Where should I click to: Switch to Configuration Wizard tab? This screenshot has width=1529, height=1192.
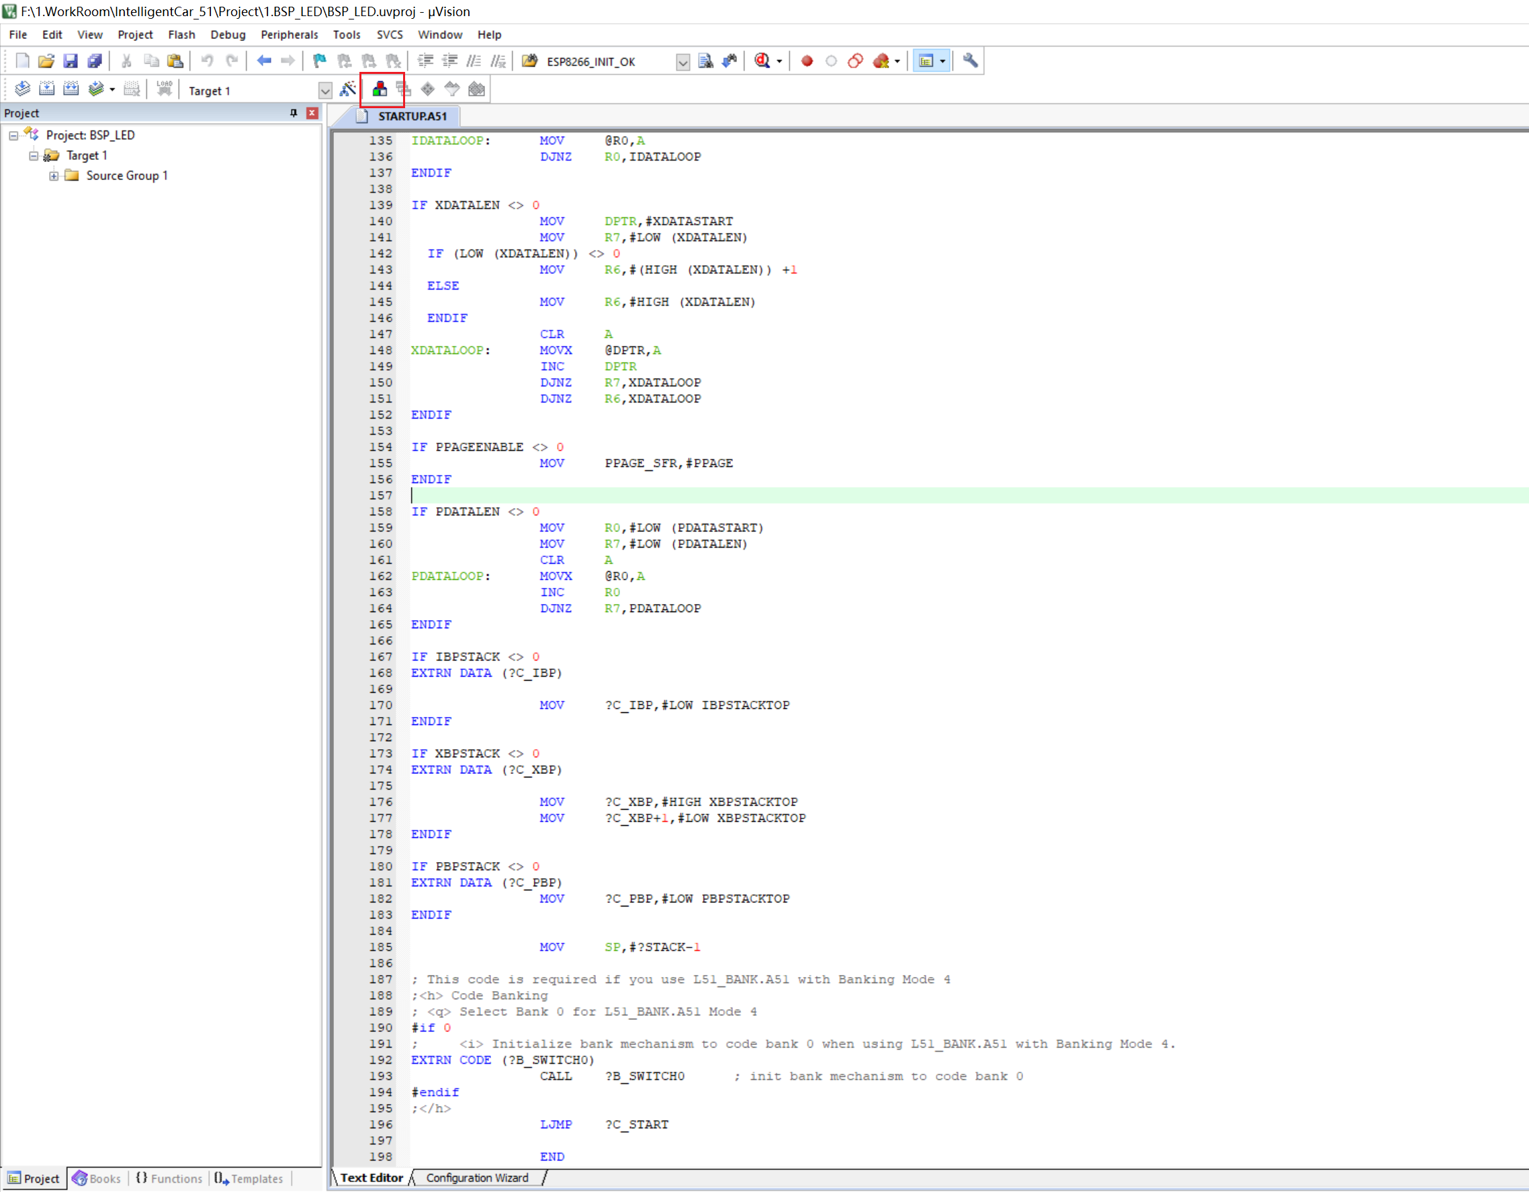478,1178
